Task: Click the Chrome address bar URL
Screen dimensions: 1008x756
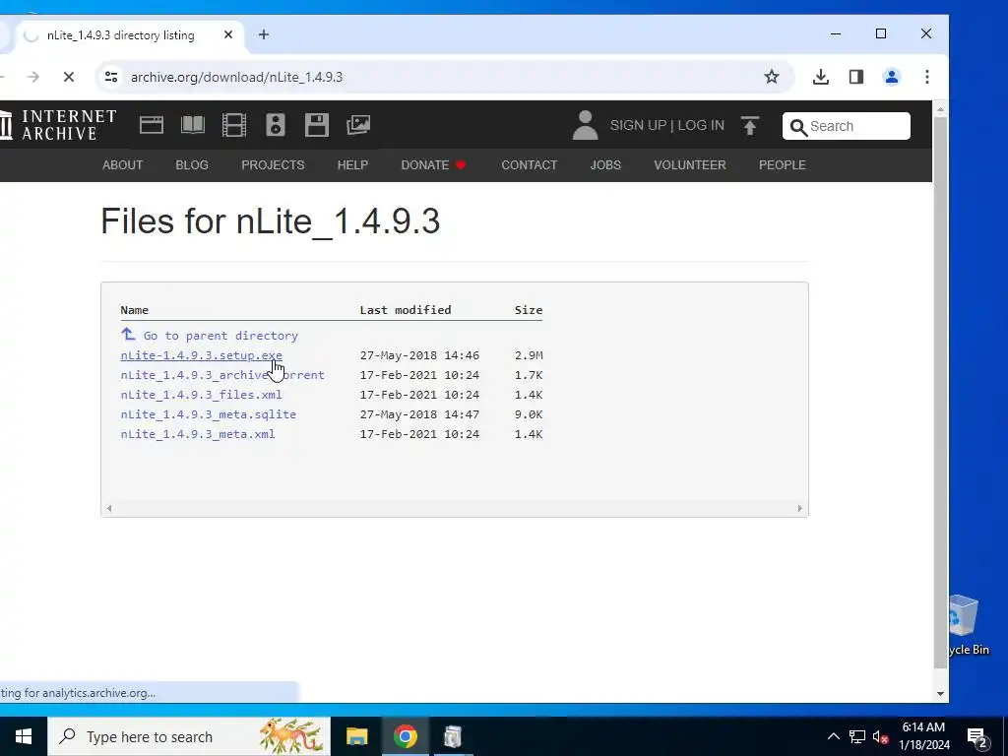Action: click(x=236, y=77)
